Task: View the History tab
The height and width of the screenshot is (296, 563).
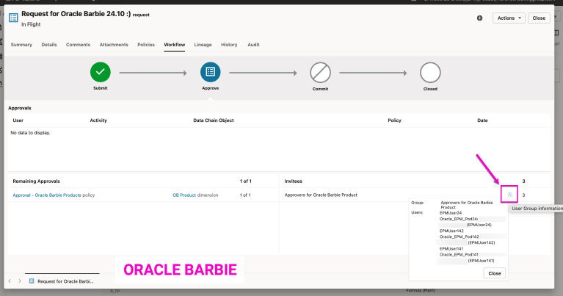Action: 229,45
